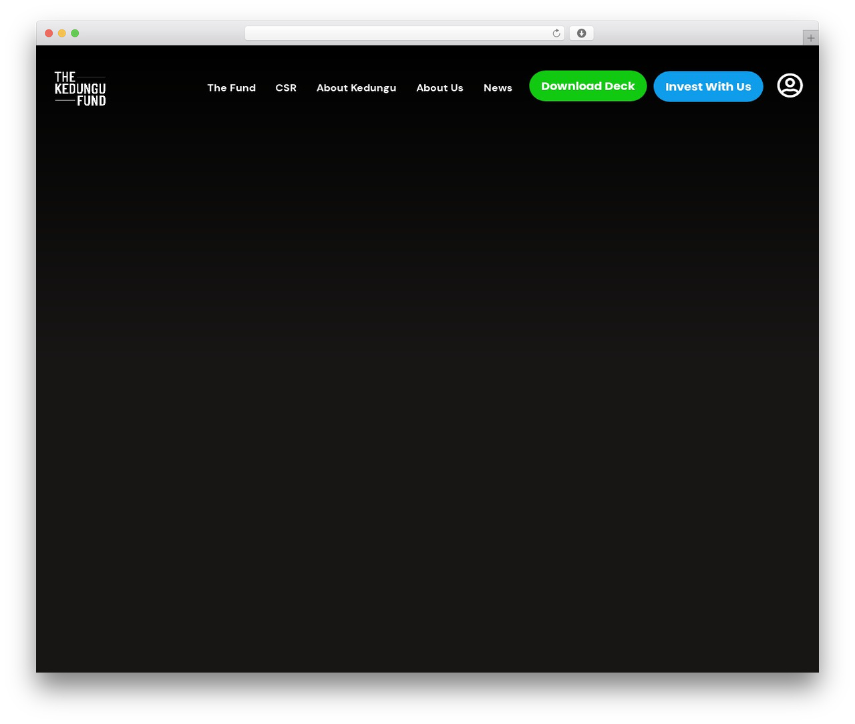Click the green Download Deck button

[x=588, y=86]
